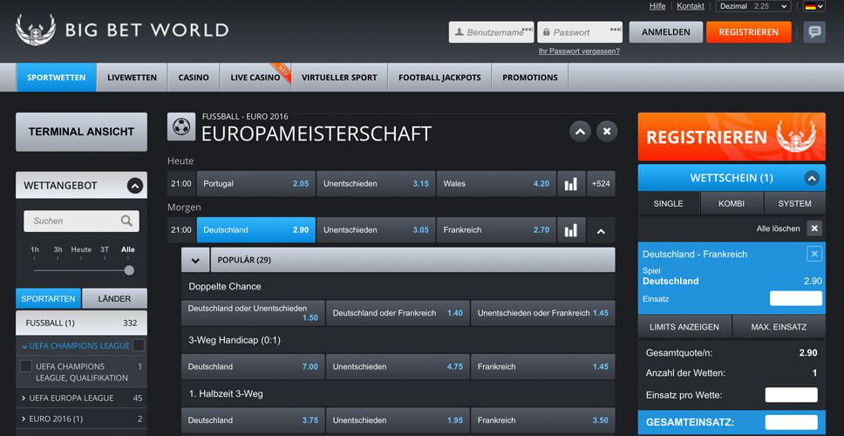844x436 pixels.
Task: Select the Heute time filter label
Action: (81, 249)
